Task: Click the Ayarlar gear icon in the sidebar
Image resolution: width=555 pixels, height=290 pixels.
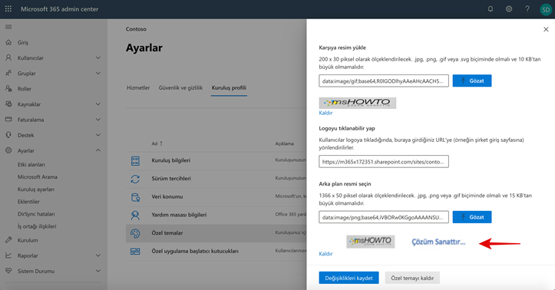Action: [8, 150]
